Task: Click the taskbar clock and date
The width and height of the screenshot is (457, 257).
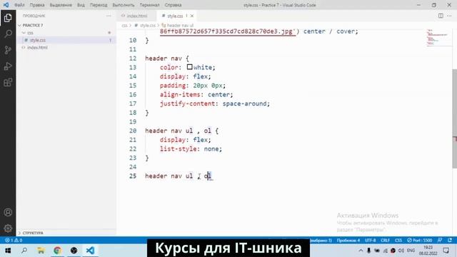Action: click(428, 251)
